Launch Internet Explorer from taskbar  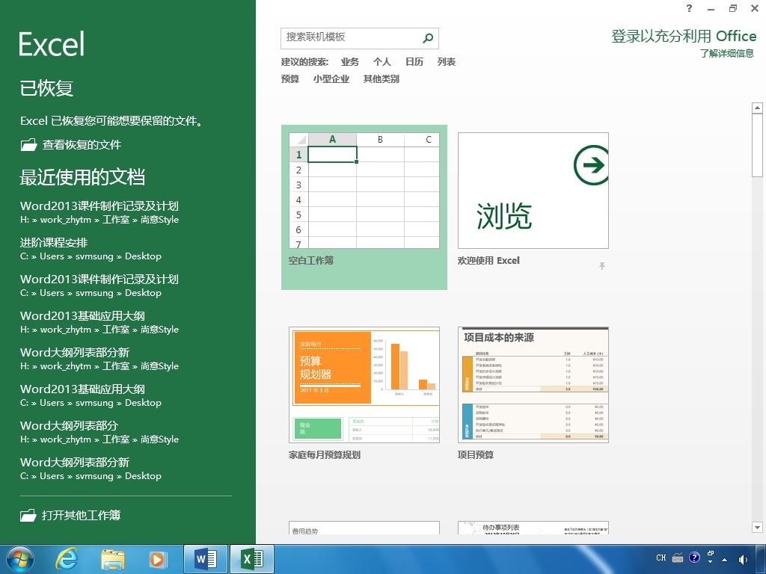point(67,559)
